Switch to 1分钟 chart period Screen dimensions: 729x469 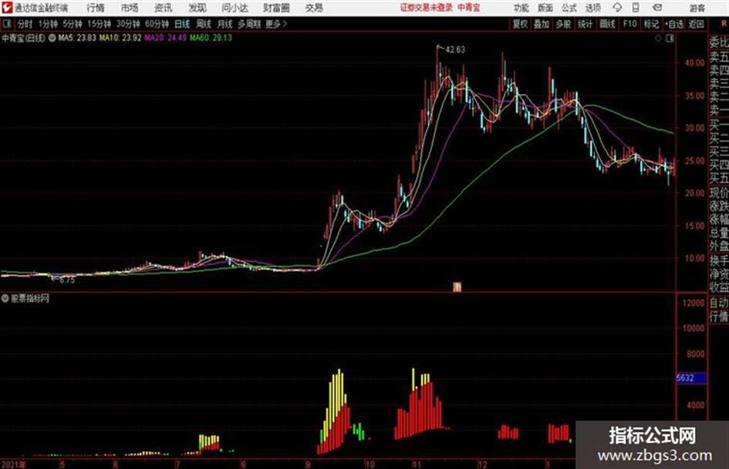coord(48,24)
